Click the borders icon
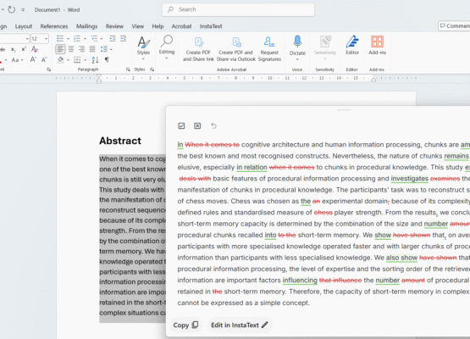The image size is (470, 339). [x=77, y=59]
